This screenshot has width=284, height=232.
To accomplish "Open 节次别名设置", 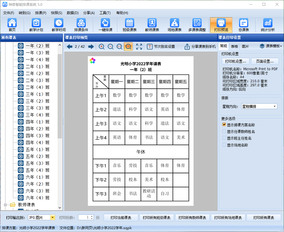I will click(161, 47).
